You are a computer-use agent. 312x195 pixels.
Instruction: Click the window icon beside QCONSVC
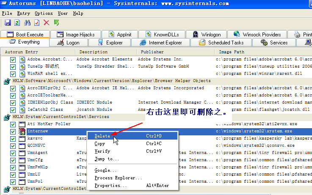[22, 146]
